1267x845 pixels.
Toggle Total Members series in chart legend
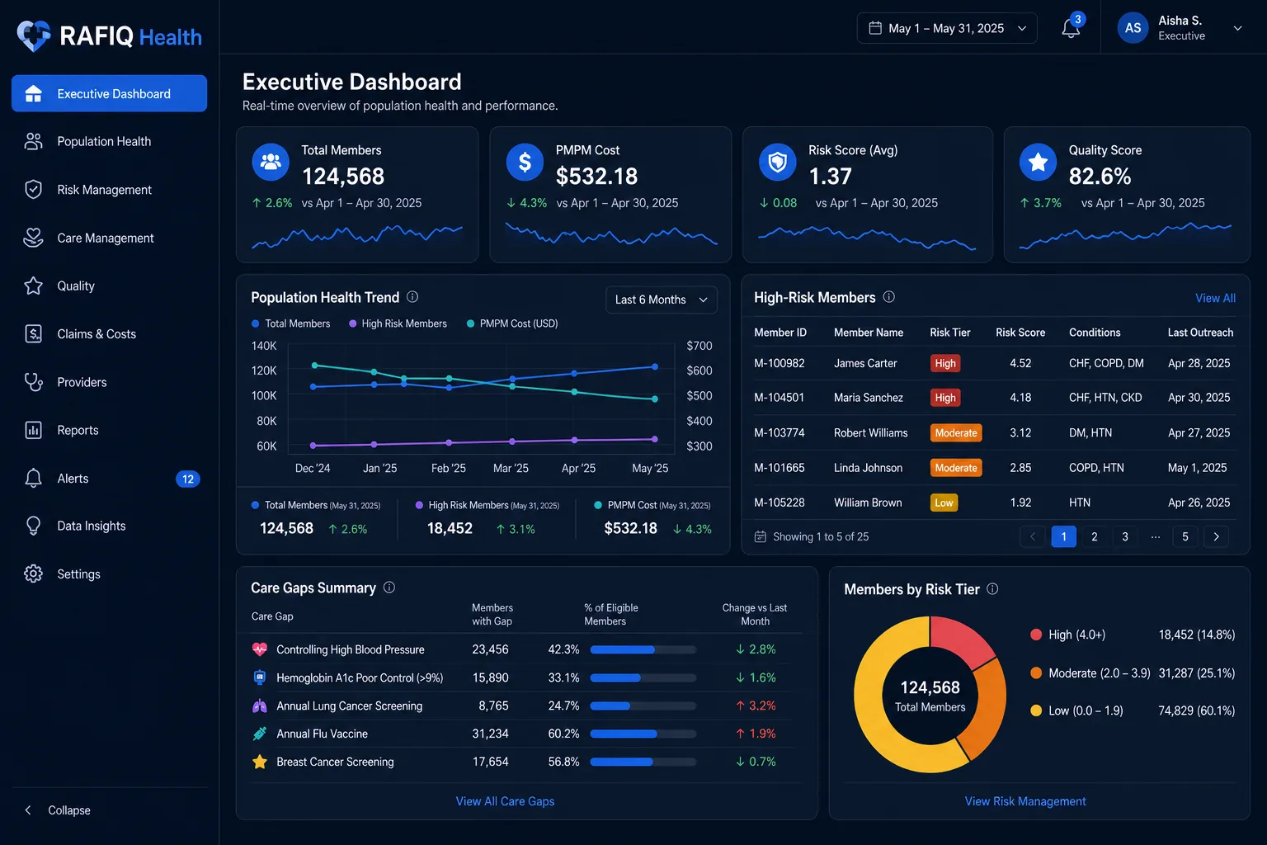(290, 323)
